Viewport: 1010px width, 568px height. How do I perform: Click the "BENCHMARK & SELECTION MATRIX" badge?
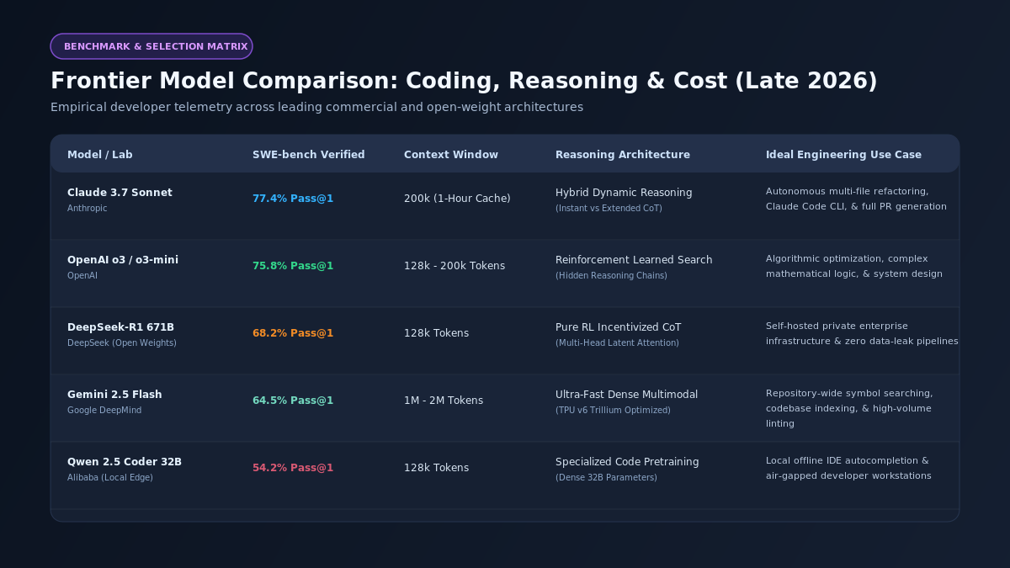(x=151, y=46)
